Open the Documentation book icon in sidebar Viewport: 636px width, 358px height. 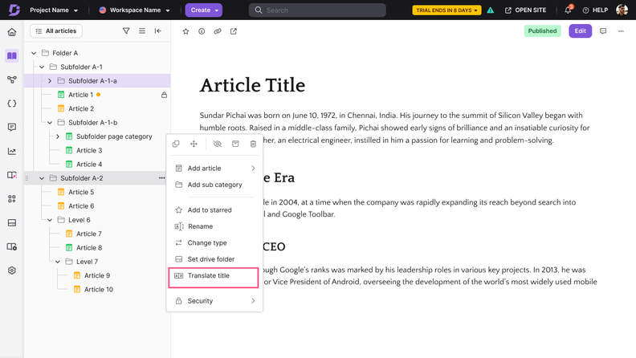click(12, 55)
